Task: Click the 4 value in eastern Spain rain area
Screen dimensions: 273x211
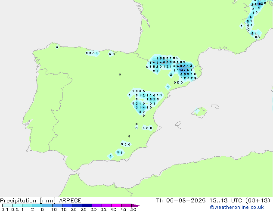Action: click(x=144, y=108)
